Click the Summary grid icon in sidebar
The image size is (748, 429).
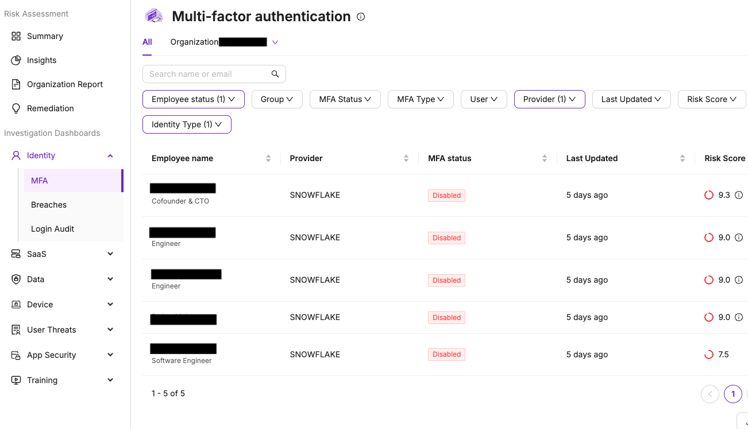[16, 36]
